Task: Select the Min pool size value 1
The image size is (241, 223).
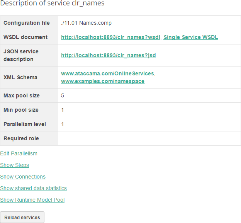Action: (x=63, y=110)
